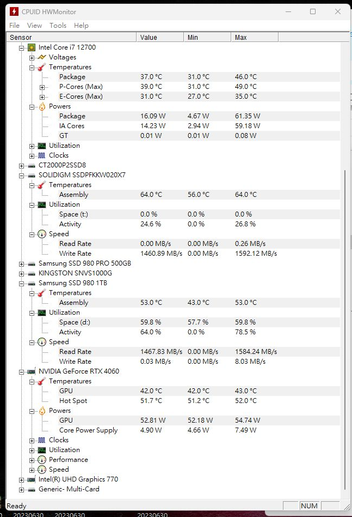This screenshot has width=352, height=517.
Task: Click the CPU Utilization chart icon
Action: (x=42, y=146)
